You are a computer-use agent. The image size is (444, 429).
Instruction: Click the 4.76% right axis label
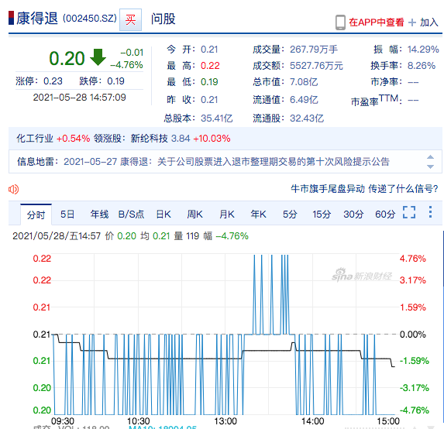[x=412, y=259]
